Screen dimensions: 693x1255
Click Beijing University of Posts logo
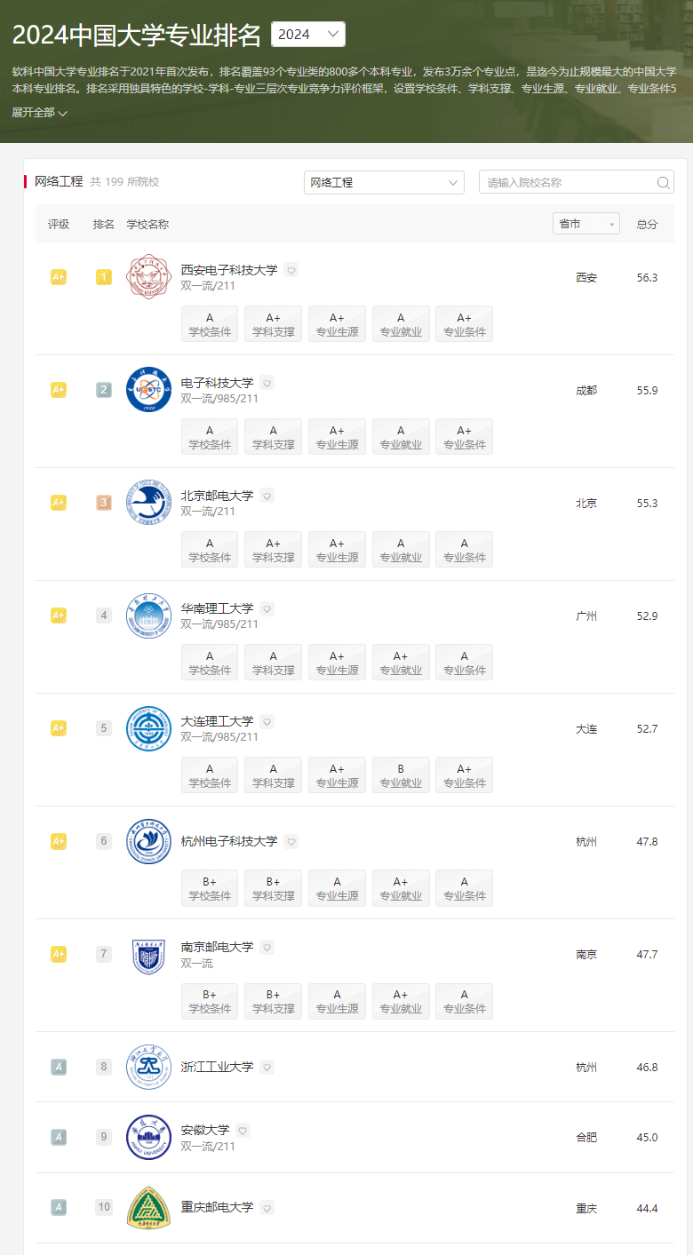148,503
